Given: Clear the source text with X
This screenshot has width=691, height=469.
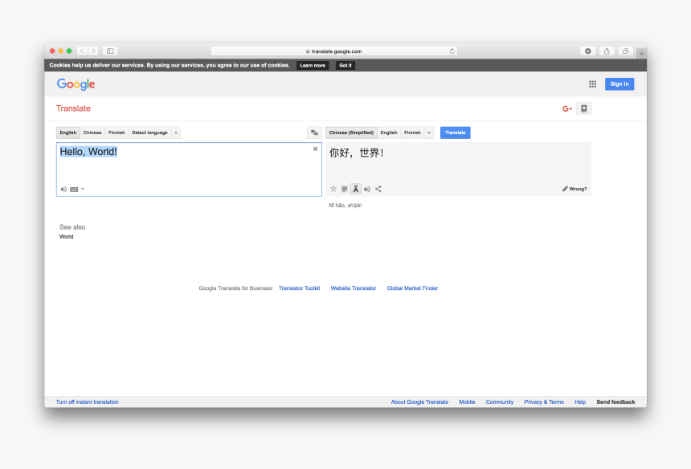Looking at the screenshot, I should [x=315, y=149].
